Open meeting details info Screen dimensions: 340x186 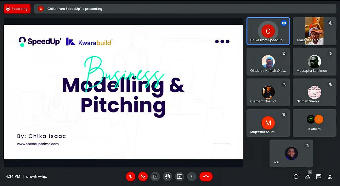pos(296,177)
